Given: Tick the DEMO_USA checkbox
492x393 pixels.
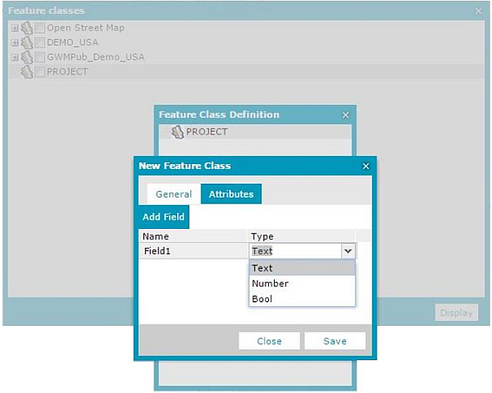Looking at the screenshot, I should click(x=40, y=43).
